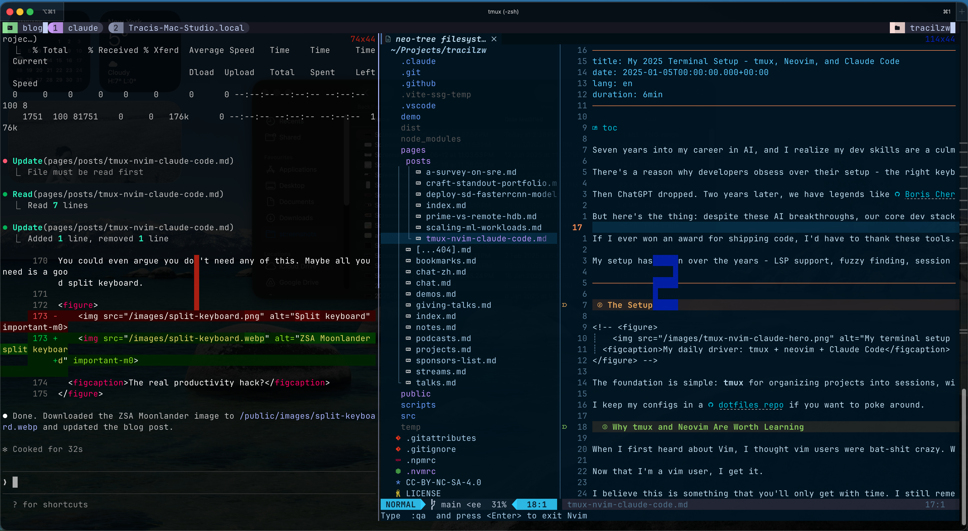Expand the demo folder
This screenshot has width=968, height=531.
411,117
